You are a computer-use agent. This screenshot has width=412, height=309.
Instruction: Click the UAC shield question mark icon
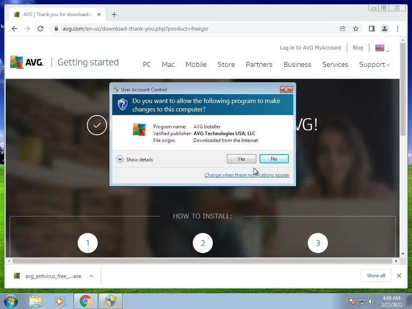click(x=122, y=105)
